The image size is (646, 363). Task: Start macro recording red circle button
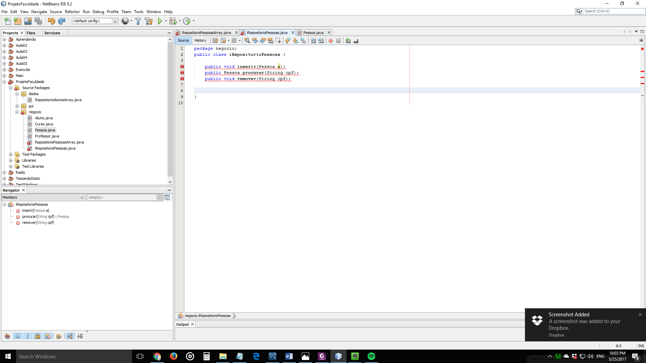[x=331, y=41]
